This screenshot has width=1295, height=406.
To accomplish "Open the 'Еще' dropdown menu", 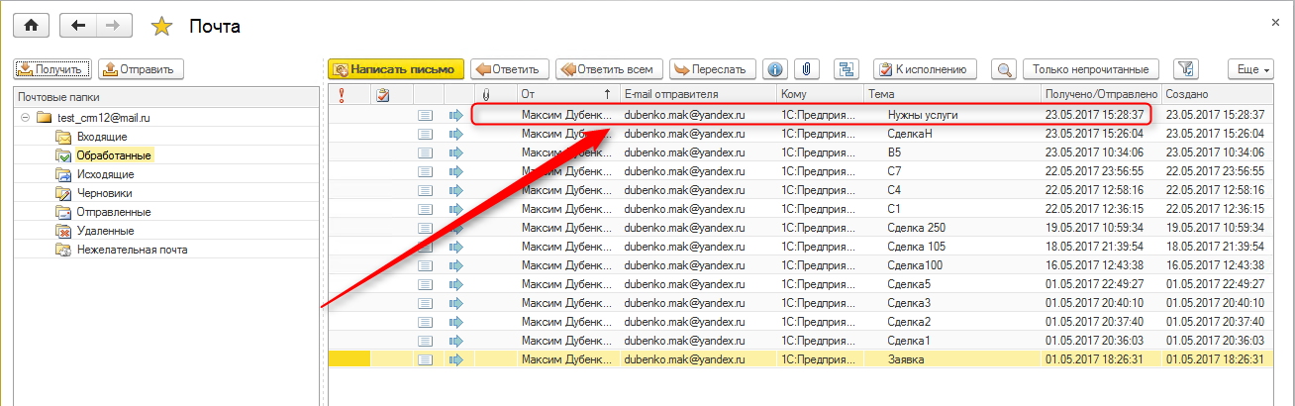I will [x=1249, y=69].
